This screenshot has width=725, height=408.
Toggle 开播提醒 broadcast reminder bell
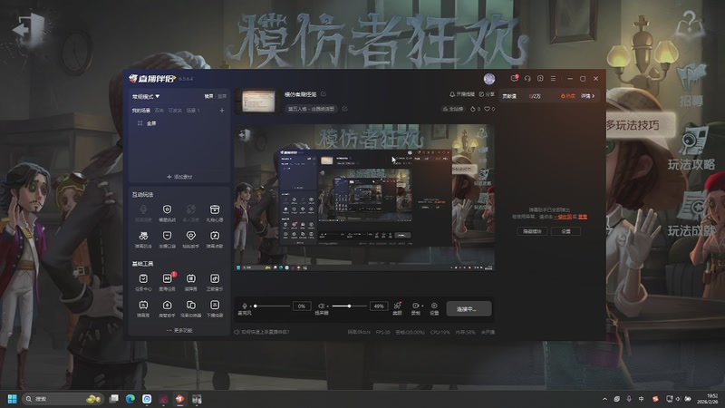[x=462, y=94]
